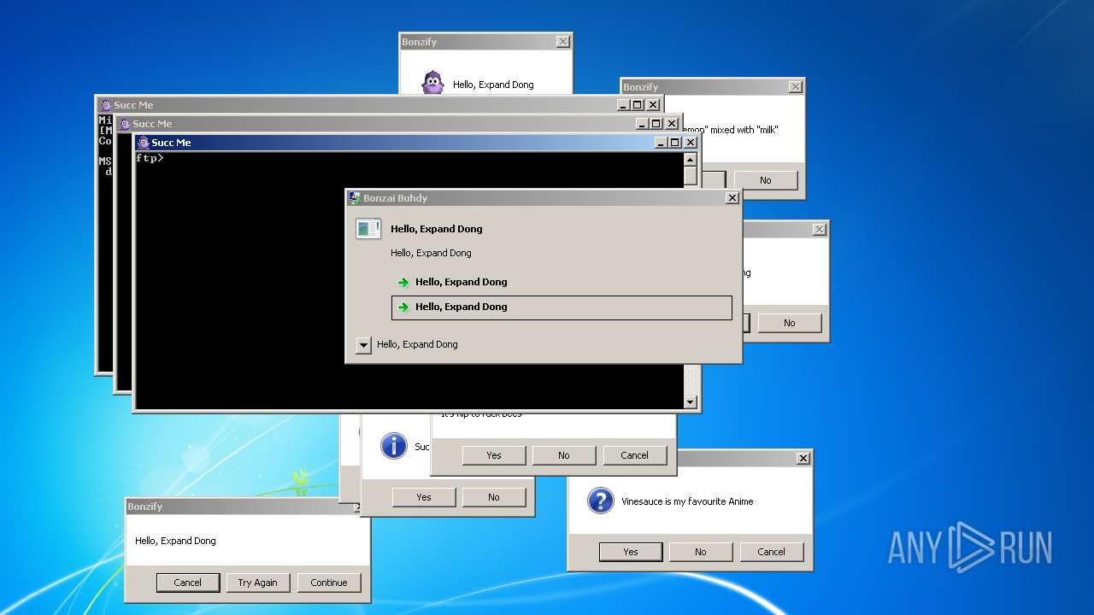This screenshot has width=1094, height=615.
Task: Close the middle Succ Me window
Action: coord(672,124)
